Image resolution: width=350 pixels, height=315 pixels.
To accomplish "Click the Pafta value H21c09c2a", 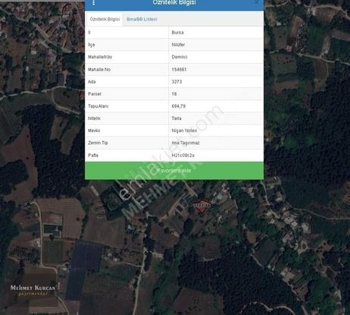I will click(x=183, y=156).
